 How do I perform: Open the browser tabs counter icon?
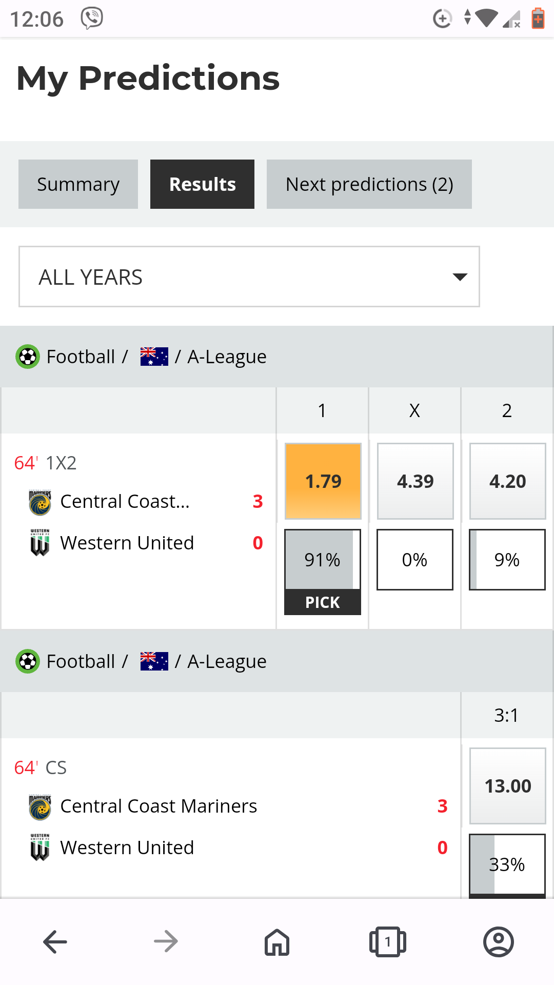click(x=388, y=942)
